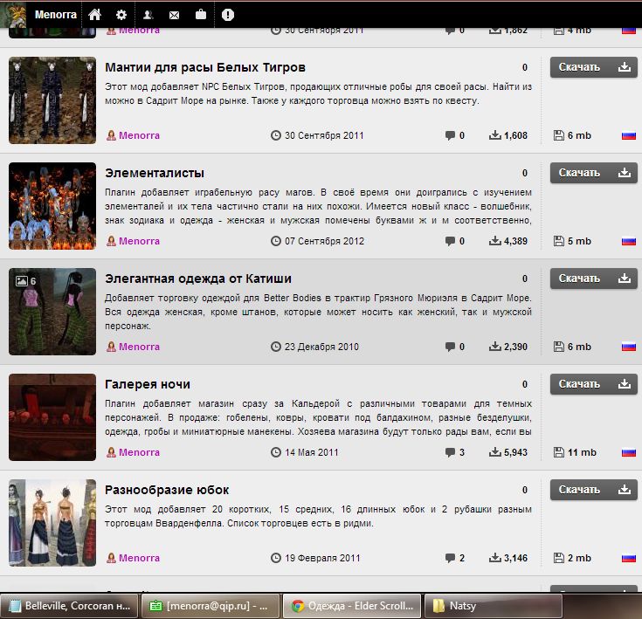Click download count icon beside 3,146

click(495, 557)
